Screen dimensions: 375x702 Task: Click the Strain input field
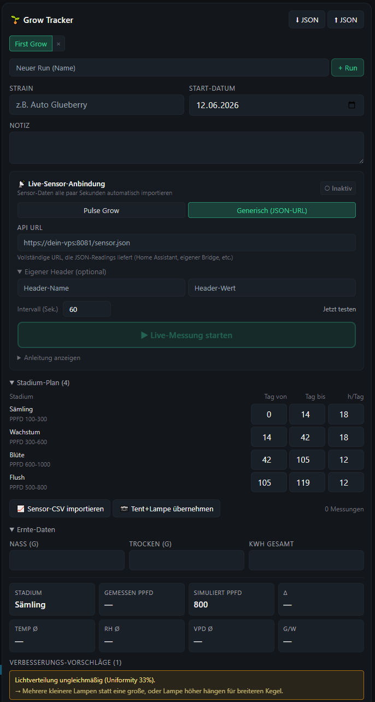pos(97,105)
